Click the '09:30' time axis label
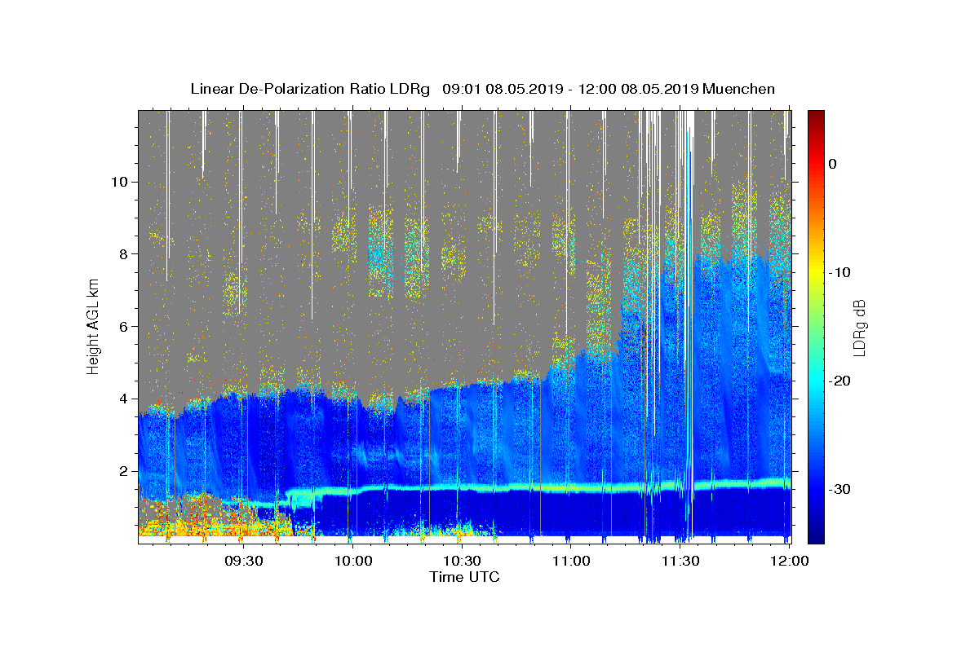Screen dimensions: 979x652 [243, 562]
